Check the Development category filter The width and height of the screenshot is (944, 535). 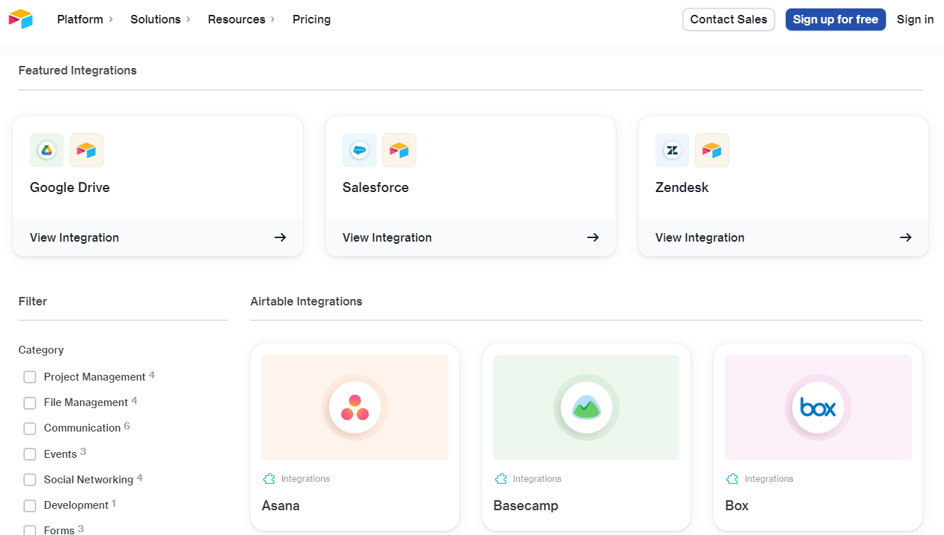pyautogui.click(x=30, y=506)
